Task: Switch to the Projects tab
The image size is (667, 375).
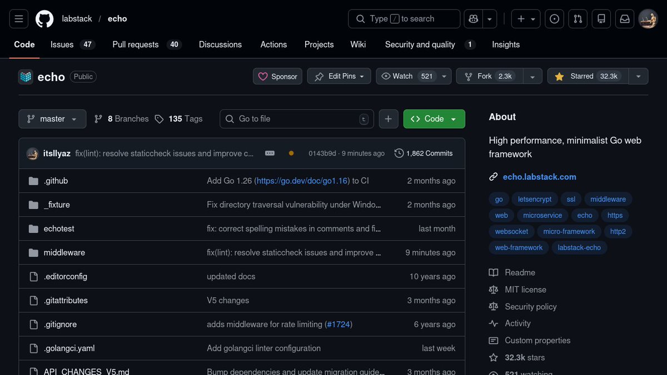Action: [x=319, y=44]
